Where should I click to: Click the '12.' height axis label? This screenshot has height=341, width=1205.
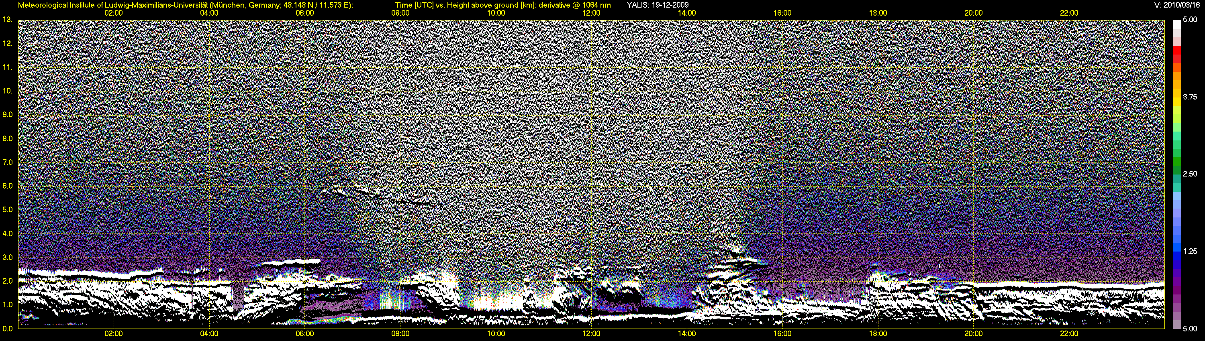coord(7,43)
